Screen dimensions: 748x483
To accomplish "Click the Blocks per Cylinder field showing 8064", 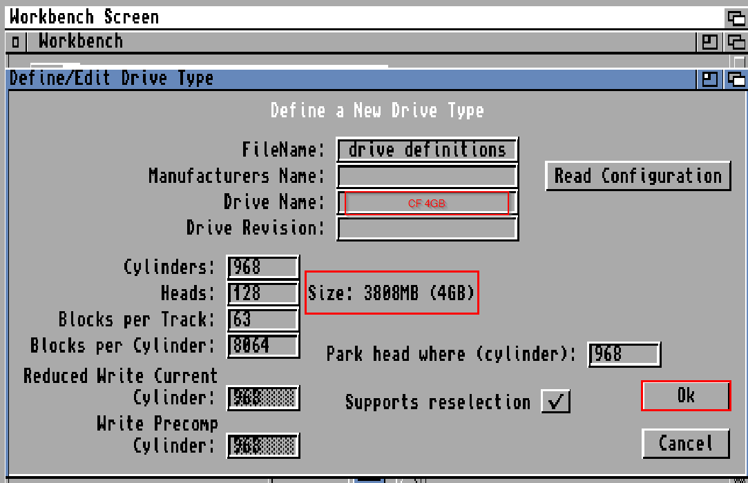I will pyautogui.click(x=262, y=346).
